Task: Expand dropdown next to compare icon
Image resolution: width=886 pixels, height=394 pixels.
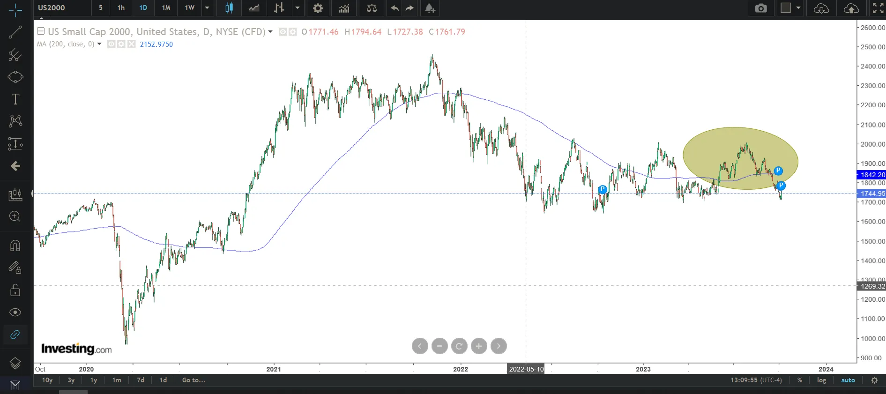Action: pos(297,8)
